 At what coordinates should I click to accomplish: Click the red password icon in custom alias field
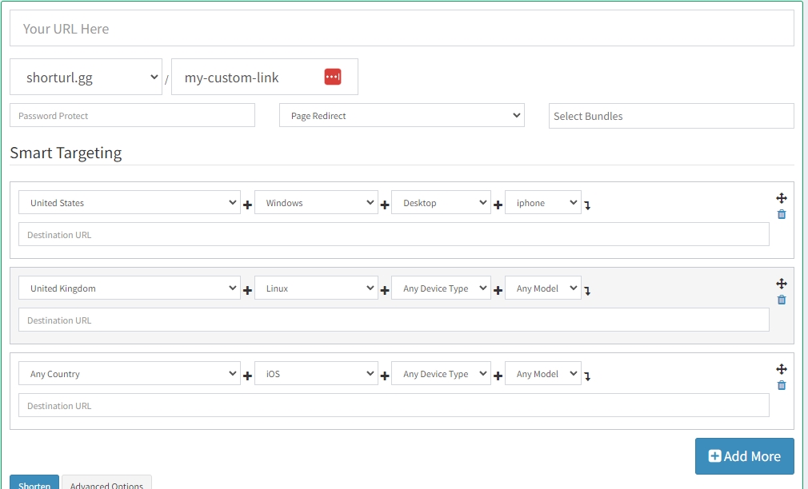333,77
